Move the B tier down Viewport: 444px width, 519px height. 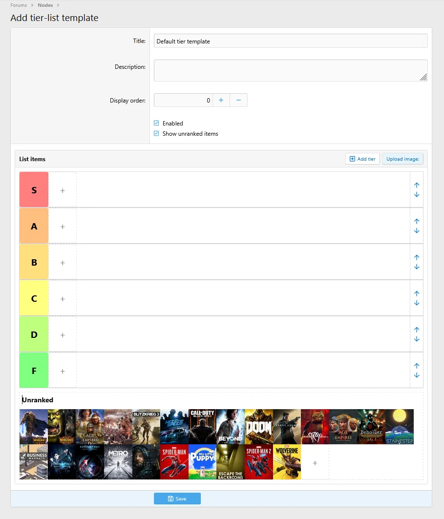(417, 267)
